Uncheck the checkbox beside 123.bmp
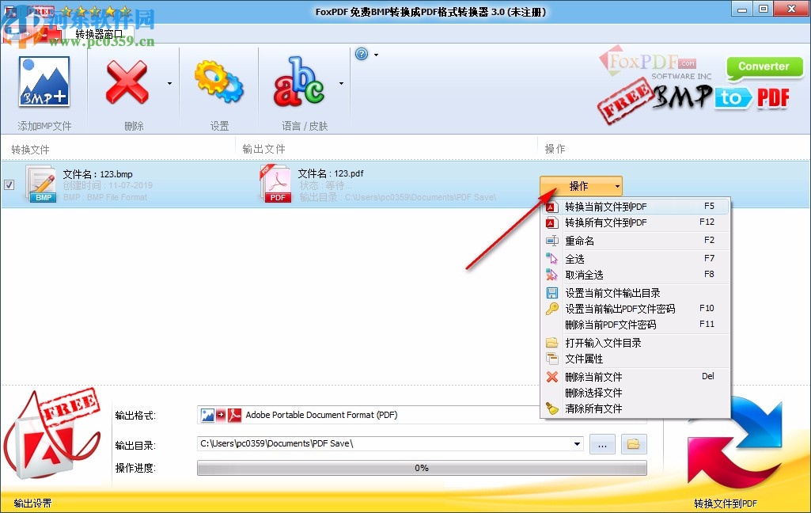Screen dimensions: 811x513 9,185
